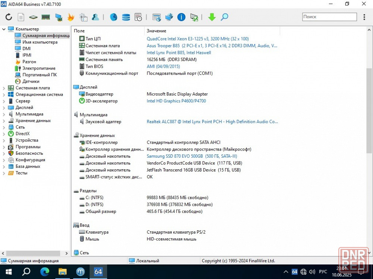Expand the Безопасность tree node

click(4, 154)
